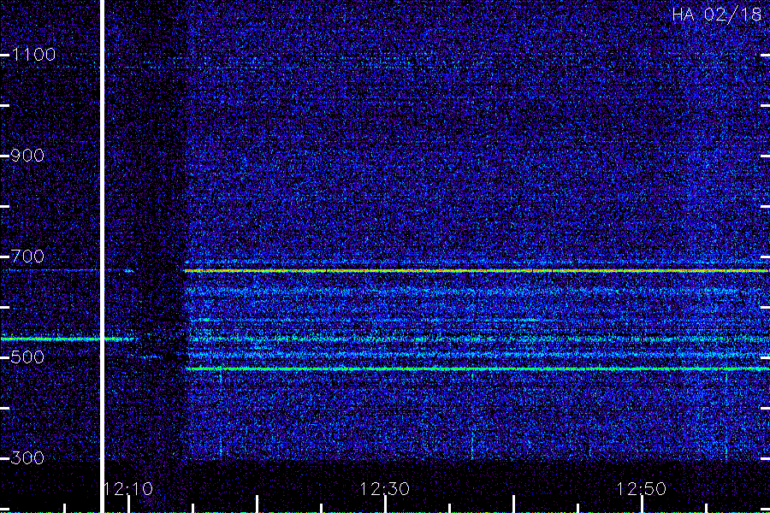The width and height of the screenshot is (770, 513).
Task: Click the 1100 frequency axis label
Action: (33, 55)
